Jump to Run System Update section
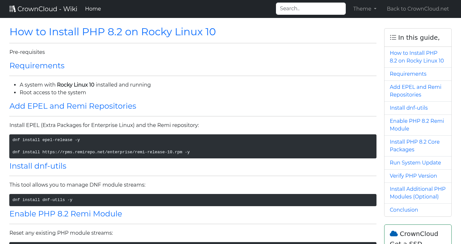Image resolution: width=461 pixels, height=244 pixels. pos(415,163)
